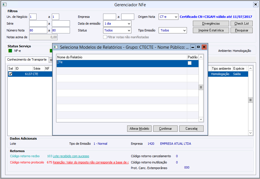
Task: Click the green NF-e service status indicator
Action: tap(10, 51)
